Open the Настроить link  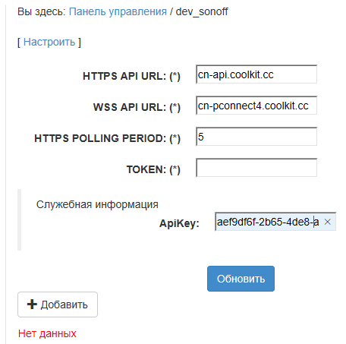[49, 42]
